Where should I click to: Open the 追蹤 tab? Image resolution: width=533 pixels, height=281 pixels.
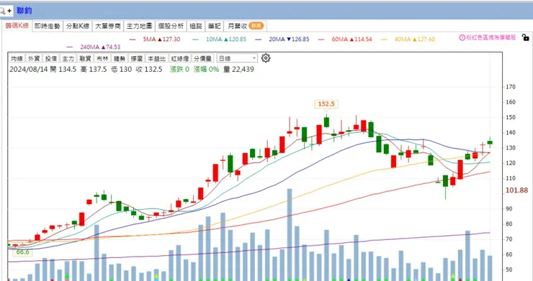pos(196,26)
